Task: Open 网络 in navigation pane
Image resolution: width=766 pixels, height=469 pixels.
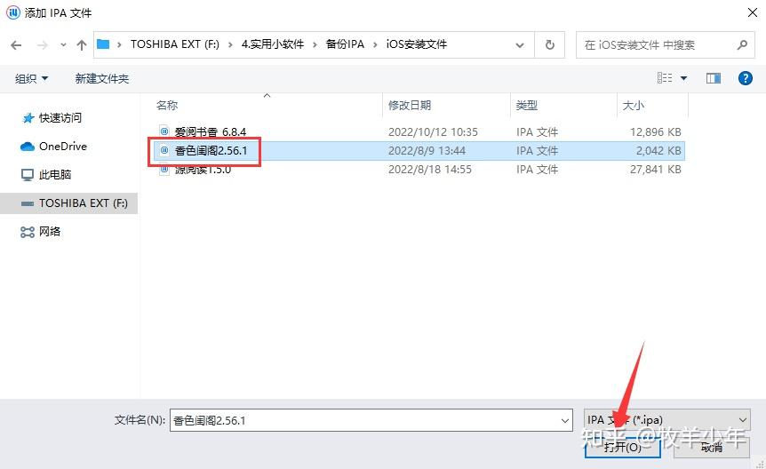Action: coord(50,232)
